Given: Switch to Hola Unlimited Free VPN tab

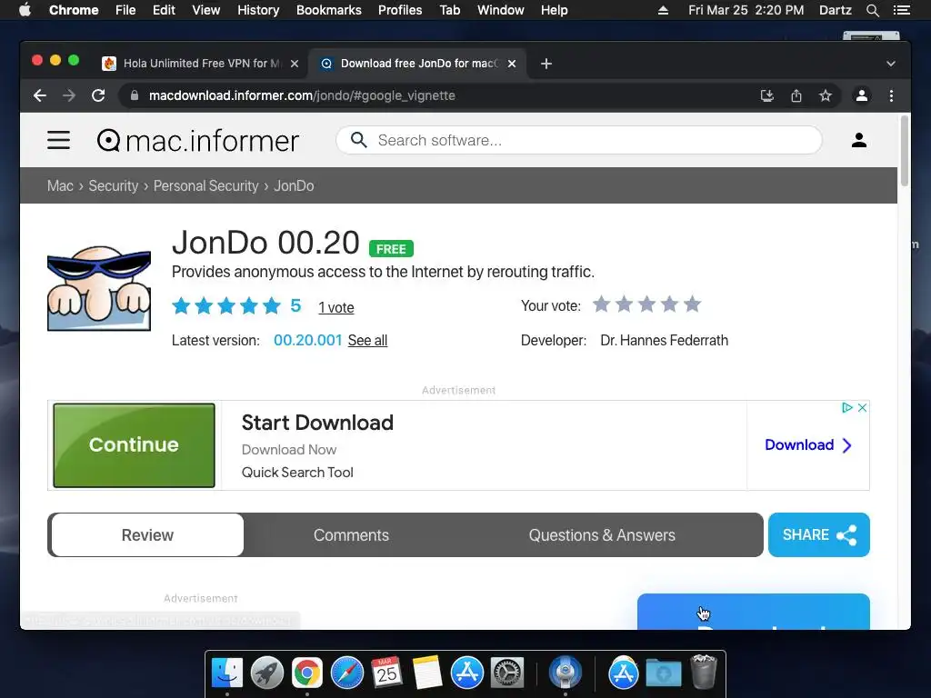Looking at the screenshot, I should (x=201, y=64).
